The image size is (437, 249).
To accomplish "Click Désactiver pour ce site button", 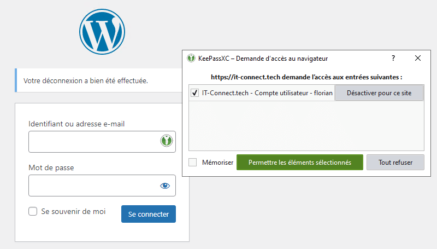I will (x=379, y=93).
